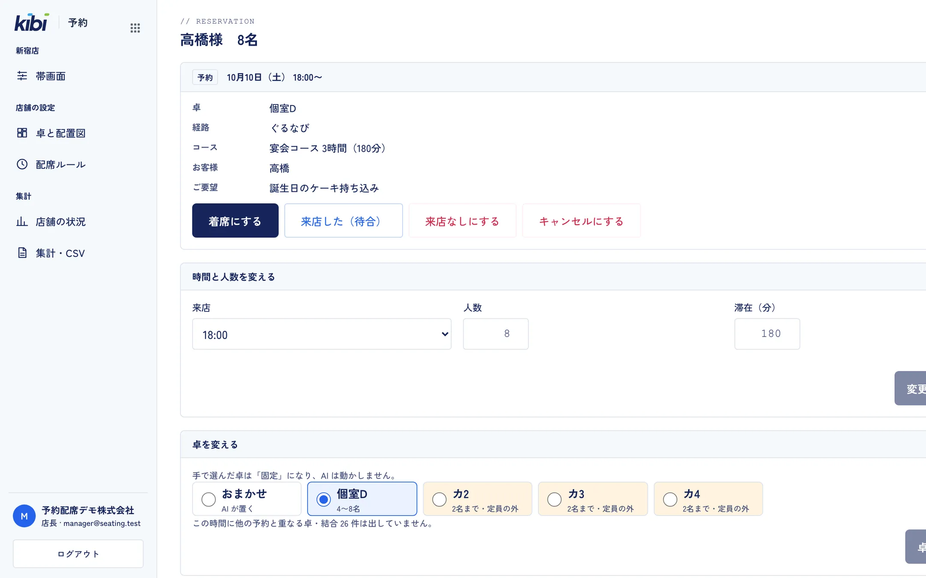This screenshot has height=578, width=926.
Task: Click 来店した（待合）button
Action: tap(343, 220)
